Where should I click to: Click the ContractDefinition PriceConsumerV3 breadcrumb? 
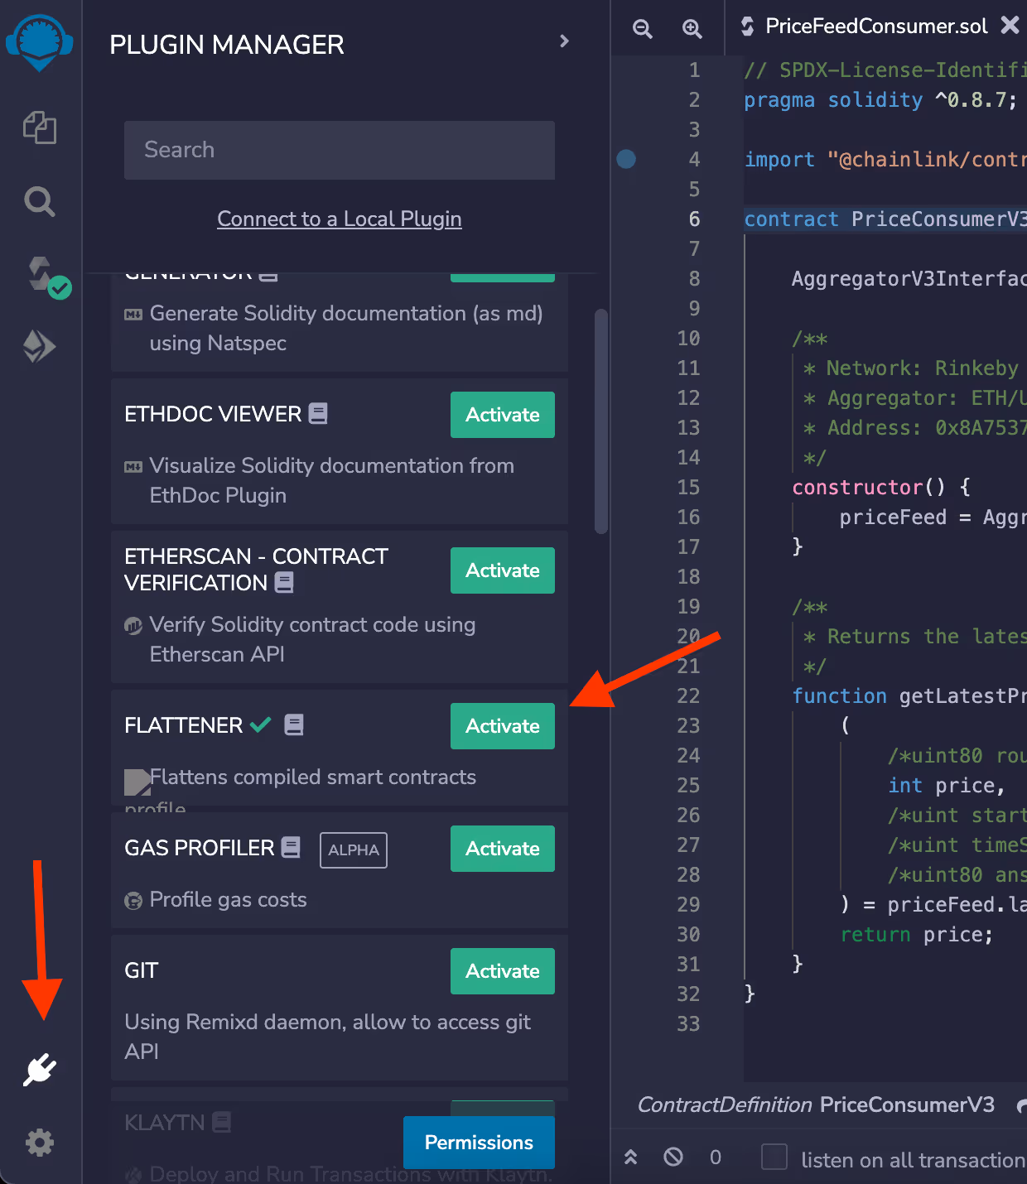(816, 1105)
